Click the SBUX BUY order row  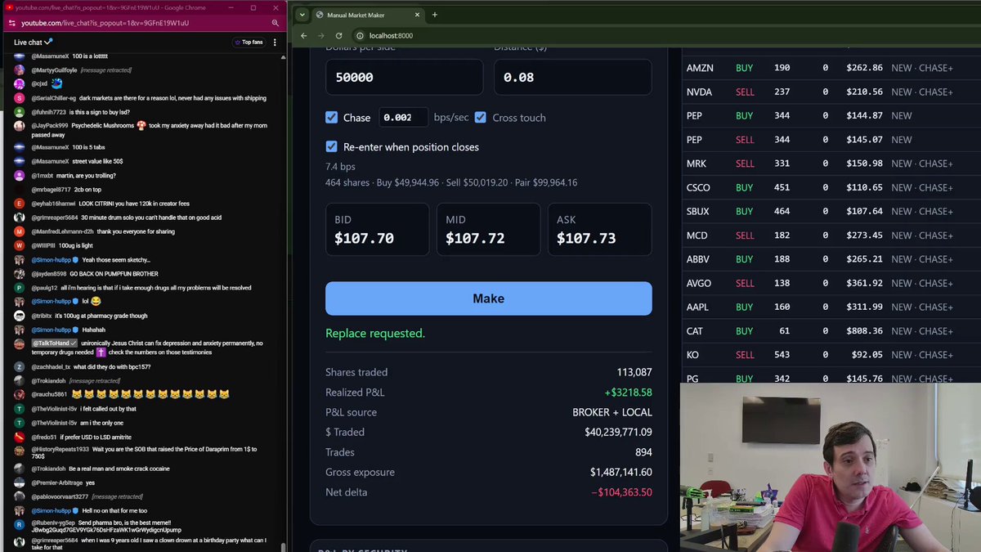tap(830, 211)
